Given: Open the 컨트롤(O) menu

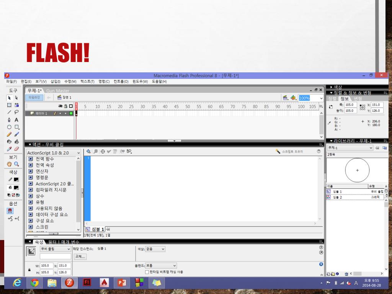Looking at the screenshot, I should (121, 82).
